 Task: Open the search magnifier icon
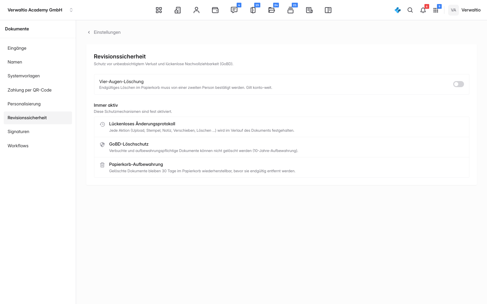(x=410, y=10)
